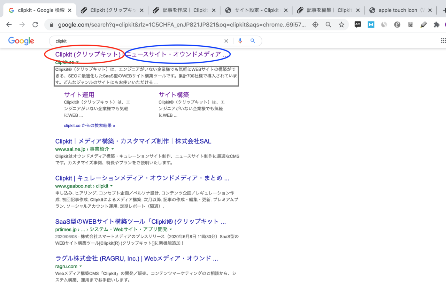The height and width of the screenshot is (284, 446).
Task: Open the Google apps grid icon
Action: pyautogui.click(x=443, y=41)
